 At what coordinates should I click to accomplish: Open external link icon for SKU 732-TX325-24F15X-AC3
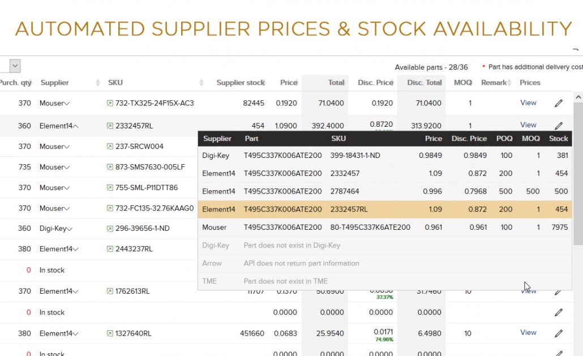[109, 104]
